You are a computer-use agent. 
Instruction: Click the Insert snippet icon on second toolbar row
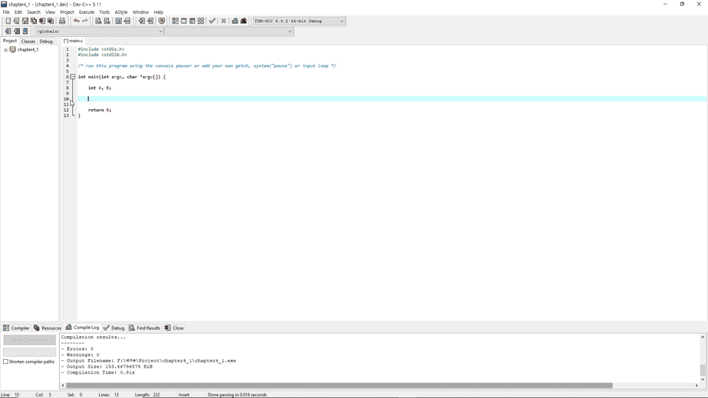(x=7, y=31)
